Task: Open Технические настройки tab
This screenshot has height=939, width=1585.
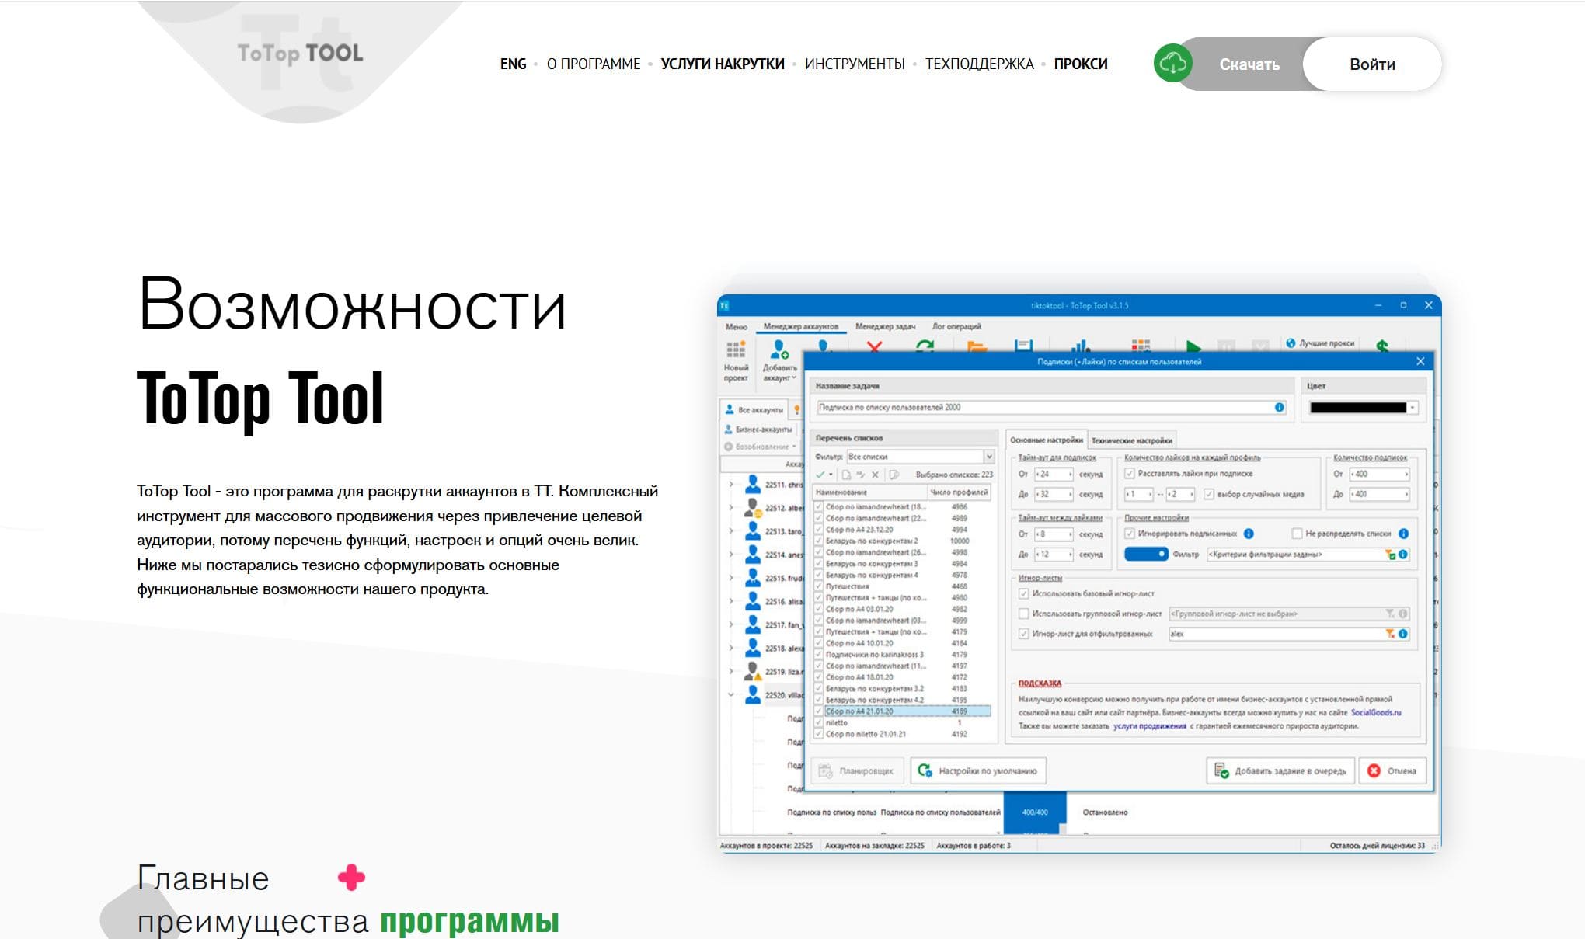Action: (1131, 440)
